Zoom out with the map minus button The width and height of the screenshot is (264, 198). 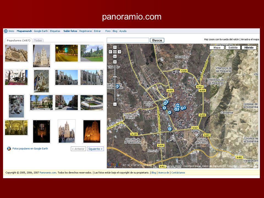(115, 104)
